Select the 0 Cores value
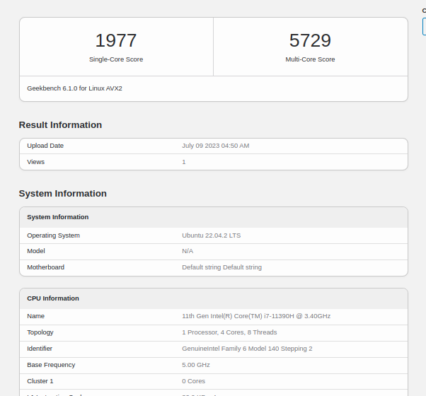 [x=193, y=381]
